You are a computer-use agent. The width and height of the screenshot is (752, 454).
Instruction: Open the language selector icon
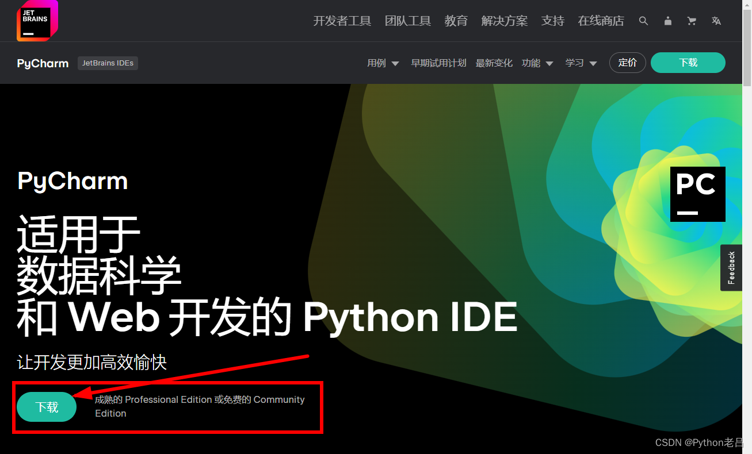pos(716,21)
